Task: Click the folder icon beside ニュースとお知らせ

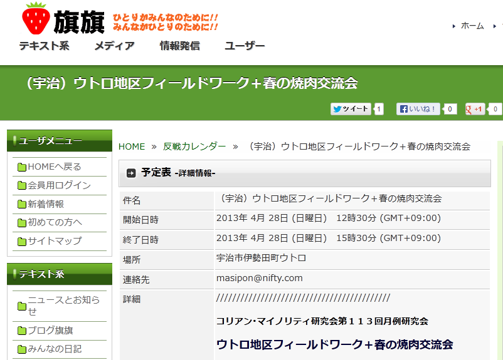Action: point(21,306)
